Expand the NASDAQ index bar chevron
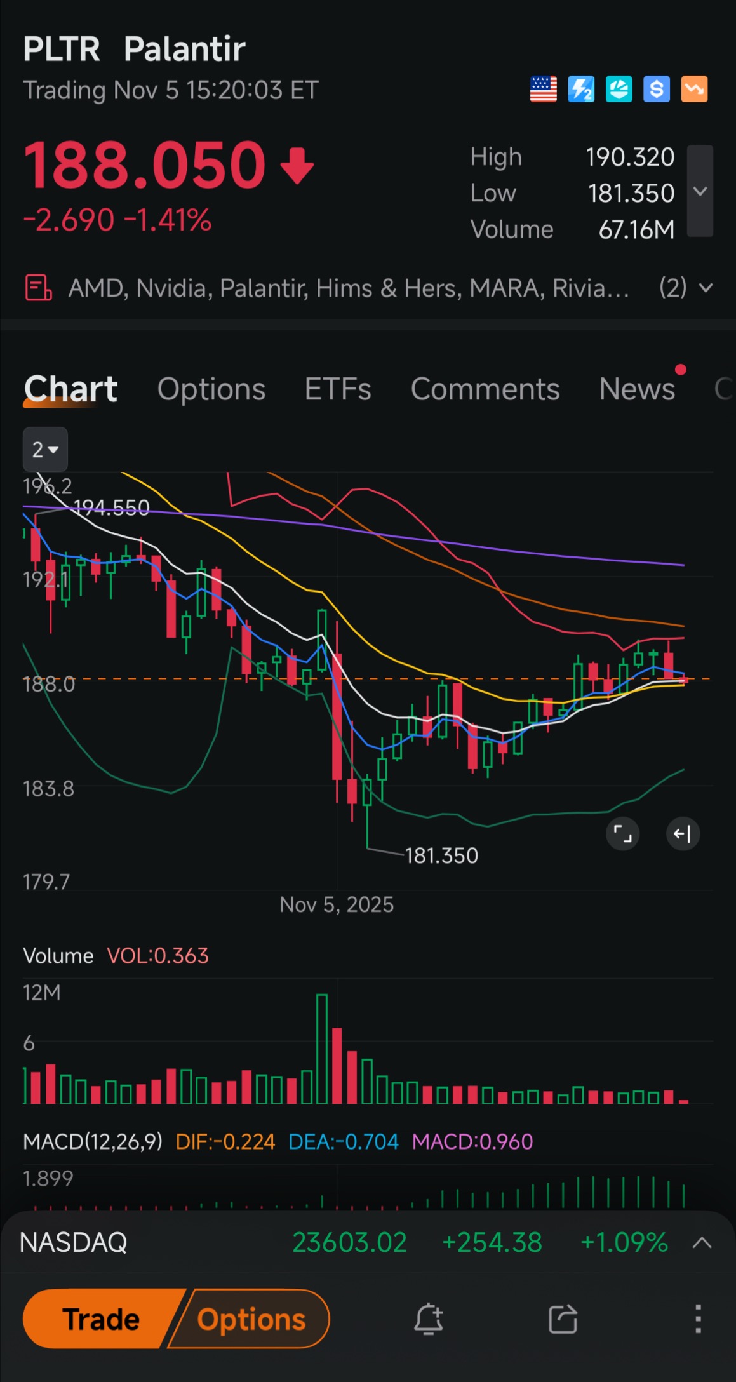 pos(702,1243)
